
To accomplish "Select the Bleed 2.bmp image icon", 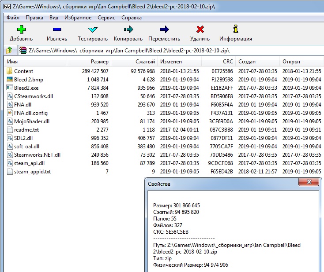I will pyautogui.click(x=10, y=79).
